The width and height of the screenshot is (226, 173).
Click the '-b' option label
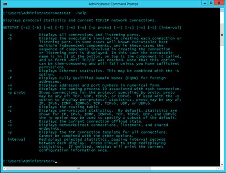click(10, 38)
